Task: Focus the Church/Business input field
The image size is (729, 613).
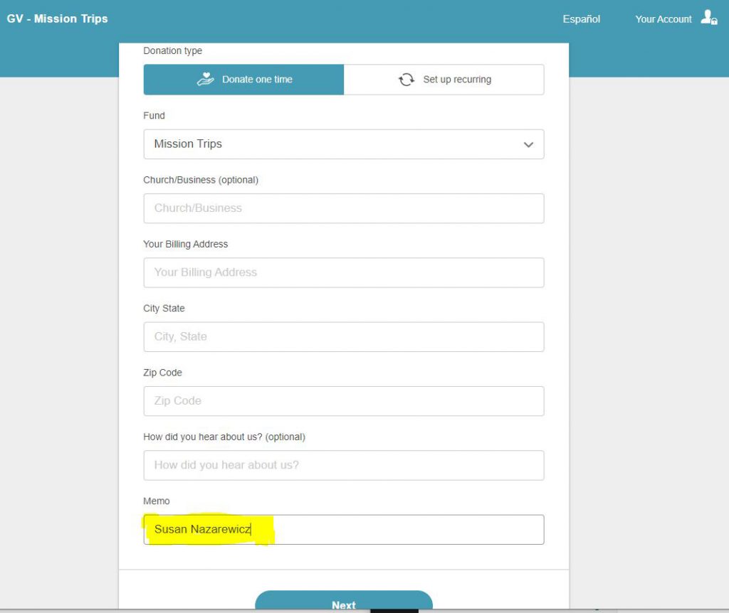Action: tap(344, 208)
